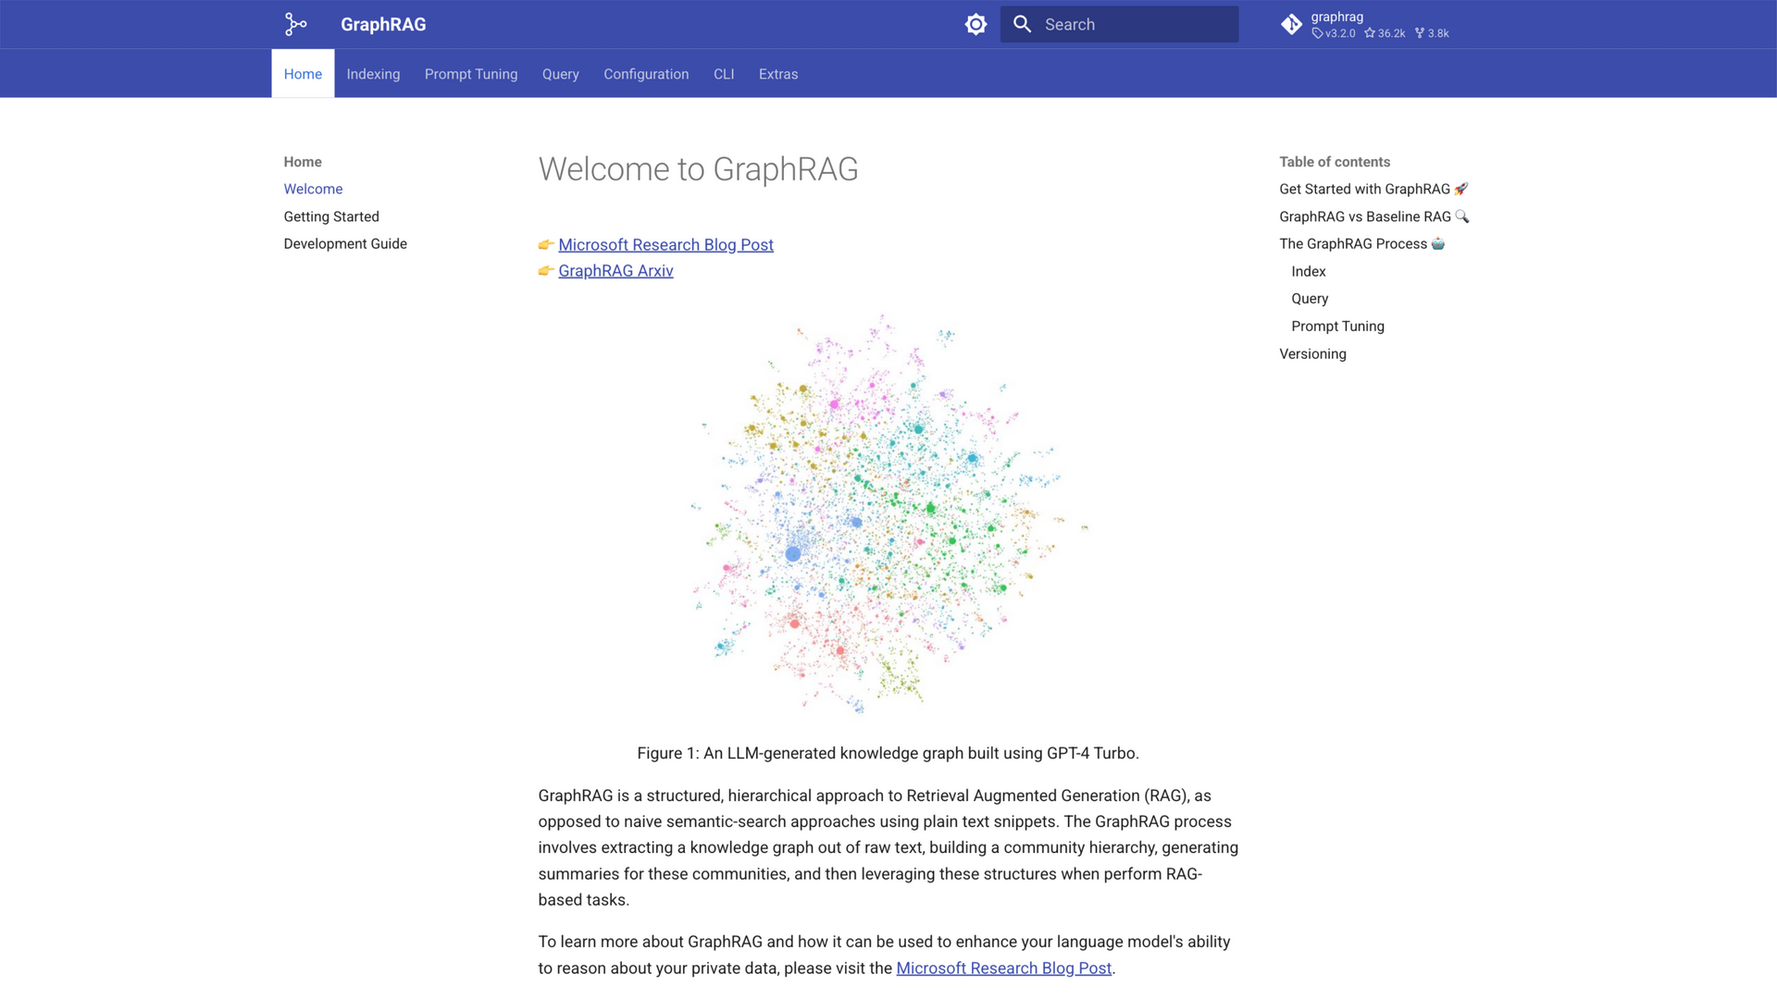
Task: Jump to Versioning in table of contents
Action: pos(1312,353)
